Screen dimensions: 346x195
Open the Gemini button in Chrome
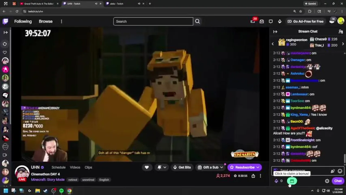[310, 4]
